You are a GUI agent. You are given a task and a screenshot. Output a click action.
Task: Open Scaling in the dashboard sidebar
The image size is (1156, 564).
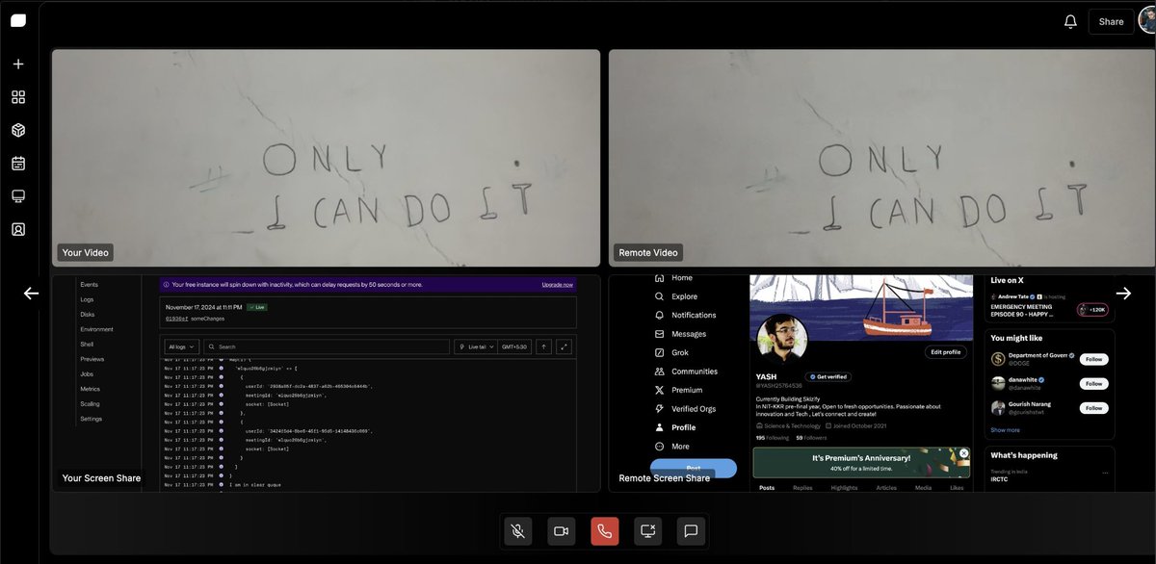pyautogui.click(x=91, y=403)
